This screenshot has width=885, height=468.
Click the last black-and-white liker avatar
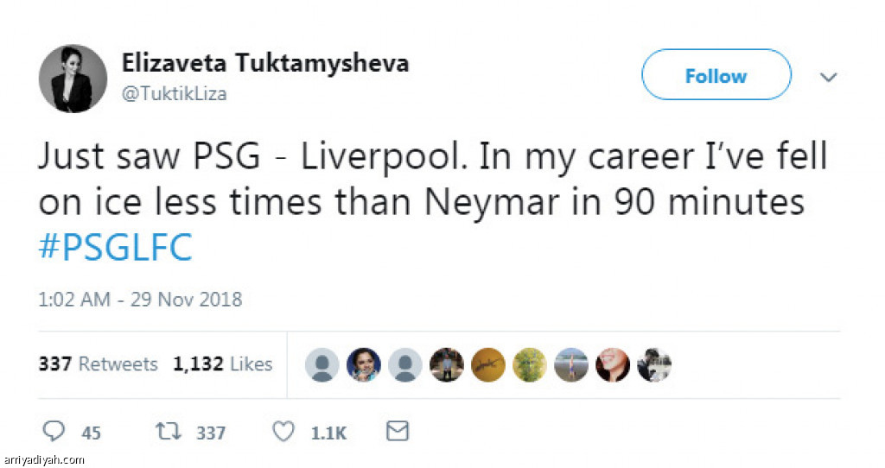[x=654, y=364]
